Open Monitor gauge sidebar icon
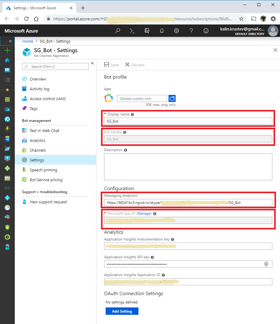The height and width of the screenshot is (324, 280). pos(7,208)
